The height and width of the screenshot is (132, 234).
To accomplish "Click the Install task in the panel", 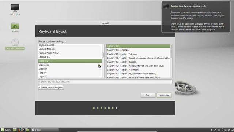I will [x=45, y=130].
